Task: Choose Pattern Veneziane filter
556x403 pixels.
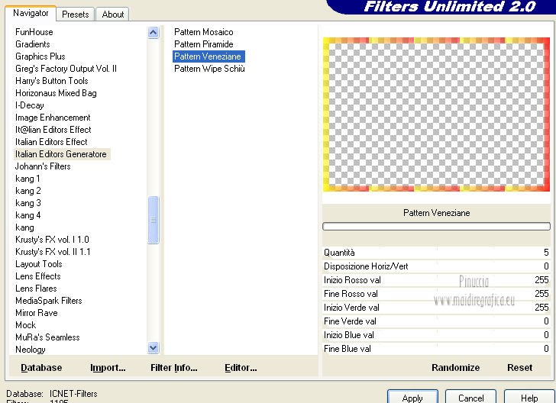Action: click(208, 56)
